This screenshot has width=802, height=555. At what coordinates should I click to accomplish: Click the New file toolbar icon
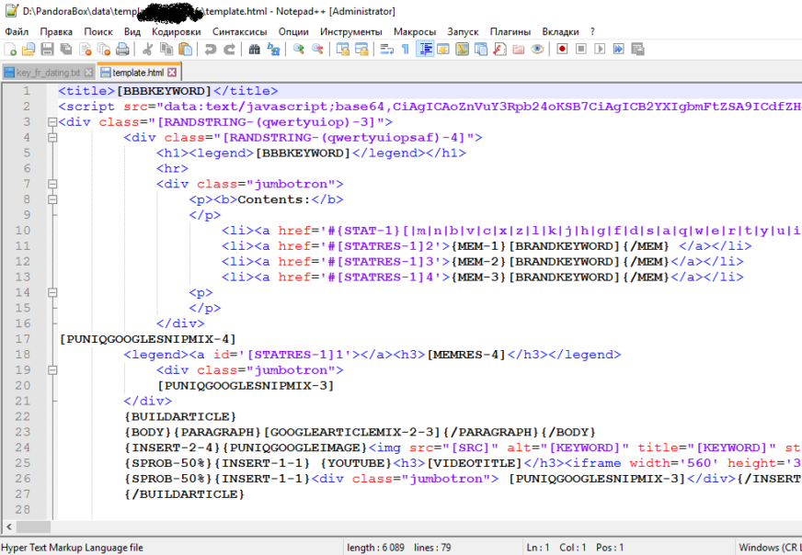10,49
